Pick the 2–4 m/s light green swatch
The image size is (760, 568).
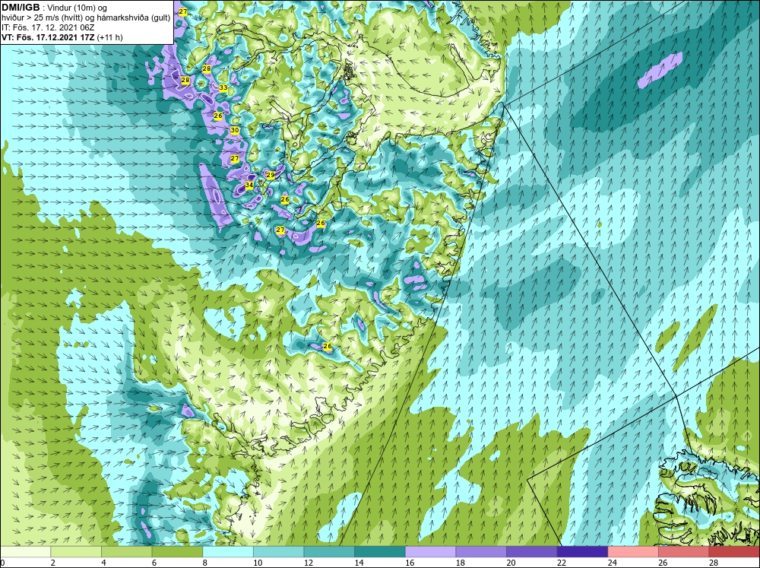tap(76, 551)
